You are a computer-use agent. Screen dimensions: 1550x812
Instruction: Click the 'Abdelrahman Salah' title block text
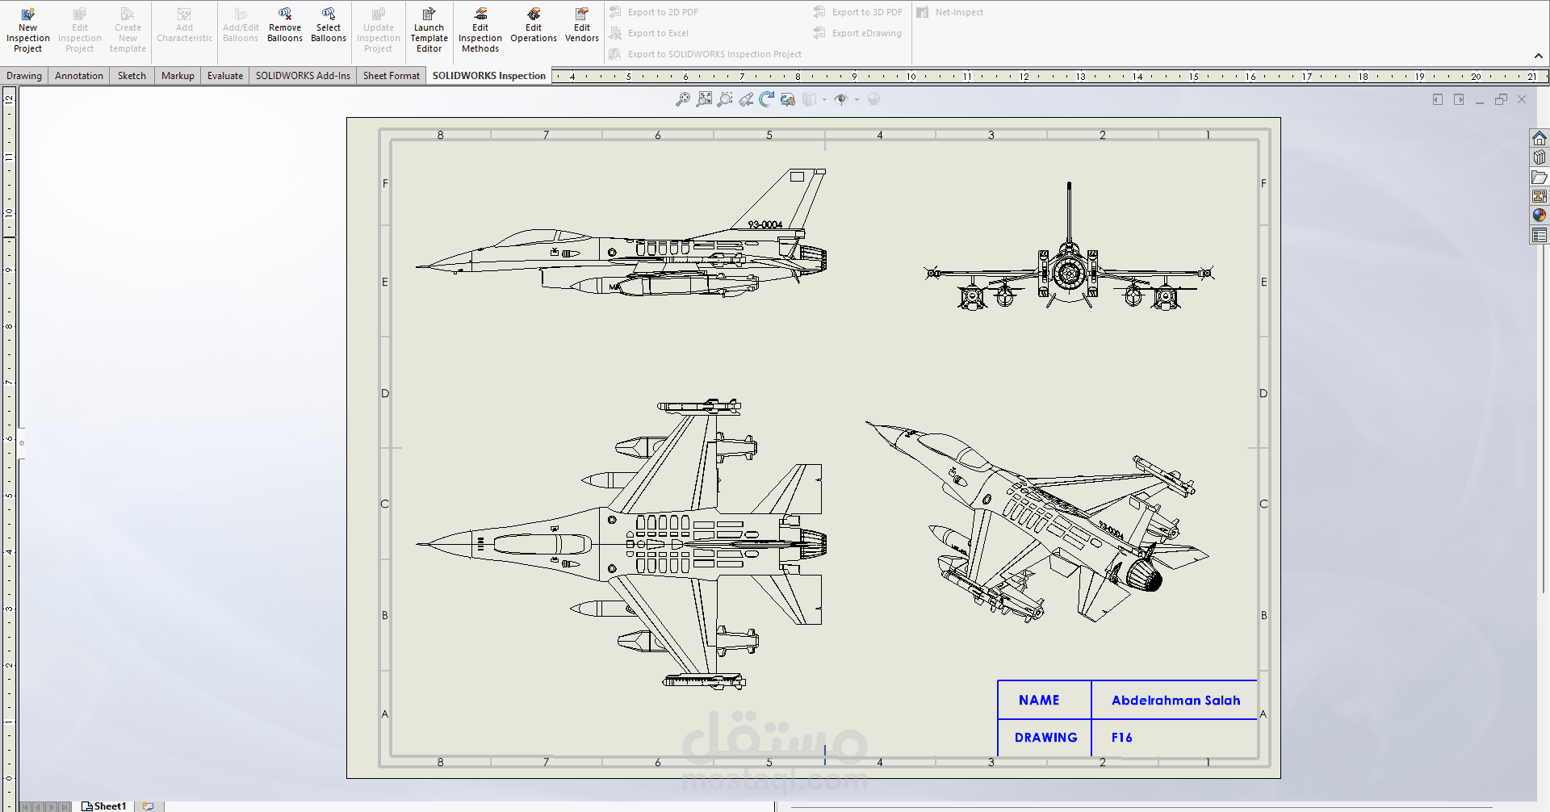(x=1175, y=701)
